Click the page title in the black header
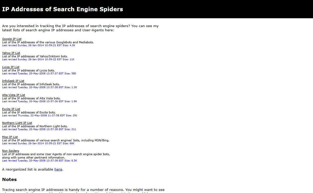The height and width of the screenshot is (193, 313). (63, 9)
